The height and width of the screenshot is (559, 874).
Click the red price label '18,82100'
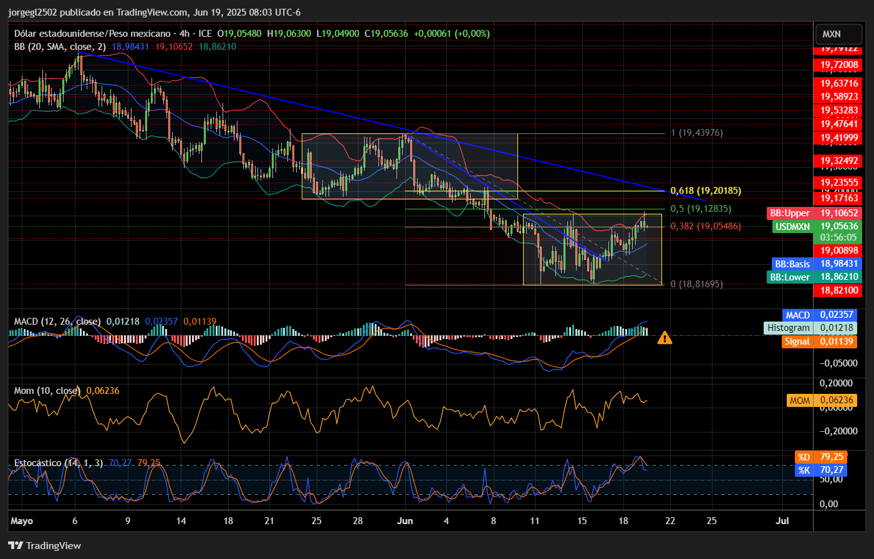[x=838, y=290]
